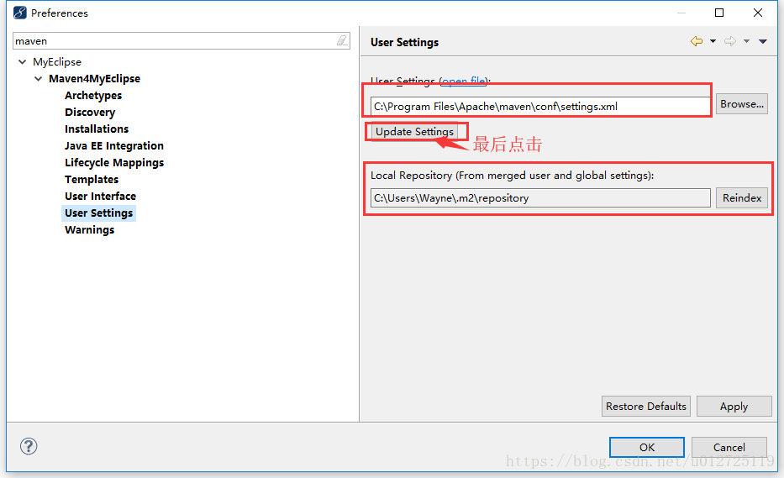784x478 pixels.
Task: Select Lifecycle Mappings entry
Action: [114, 163]
